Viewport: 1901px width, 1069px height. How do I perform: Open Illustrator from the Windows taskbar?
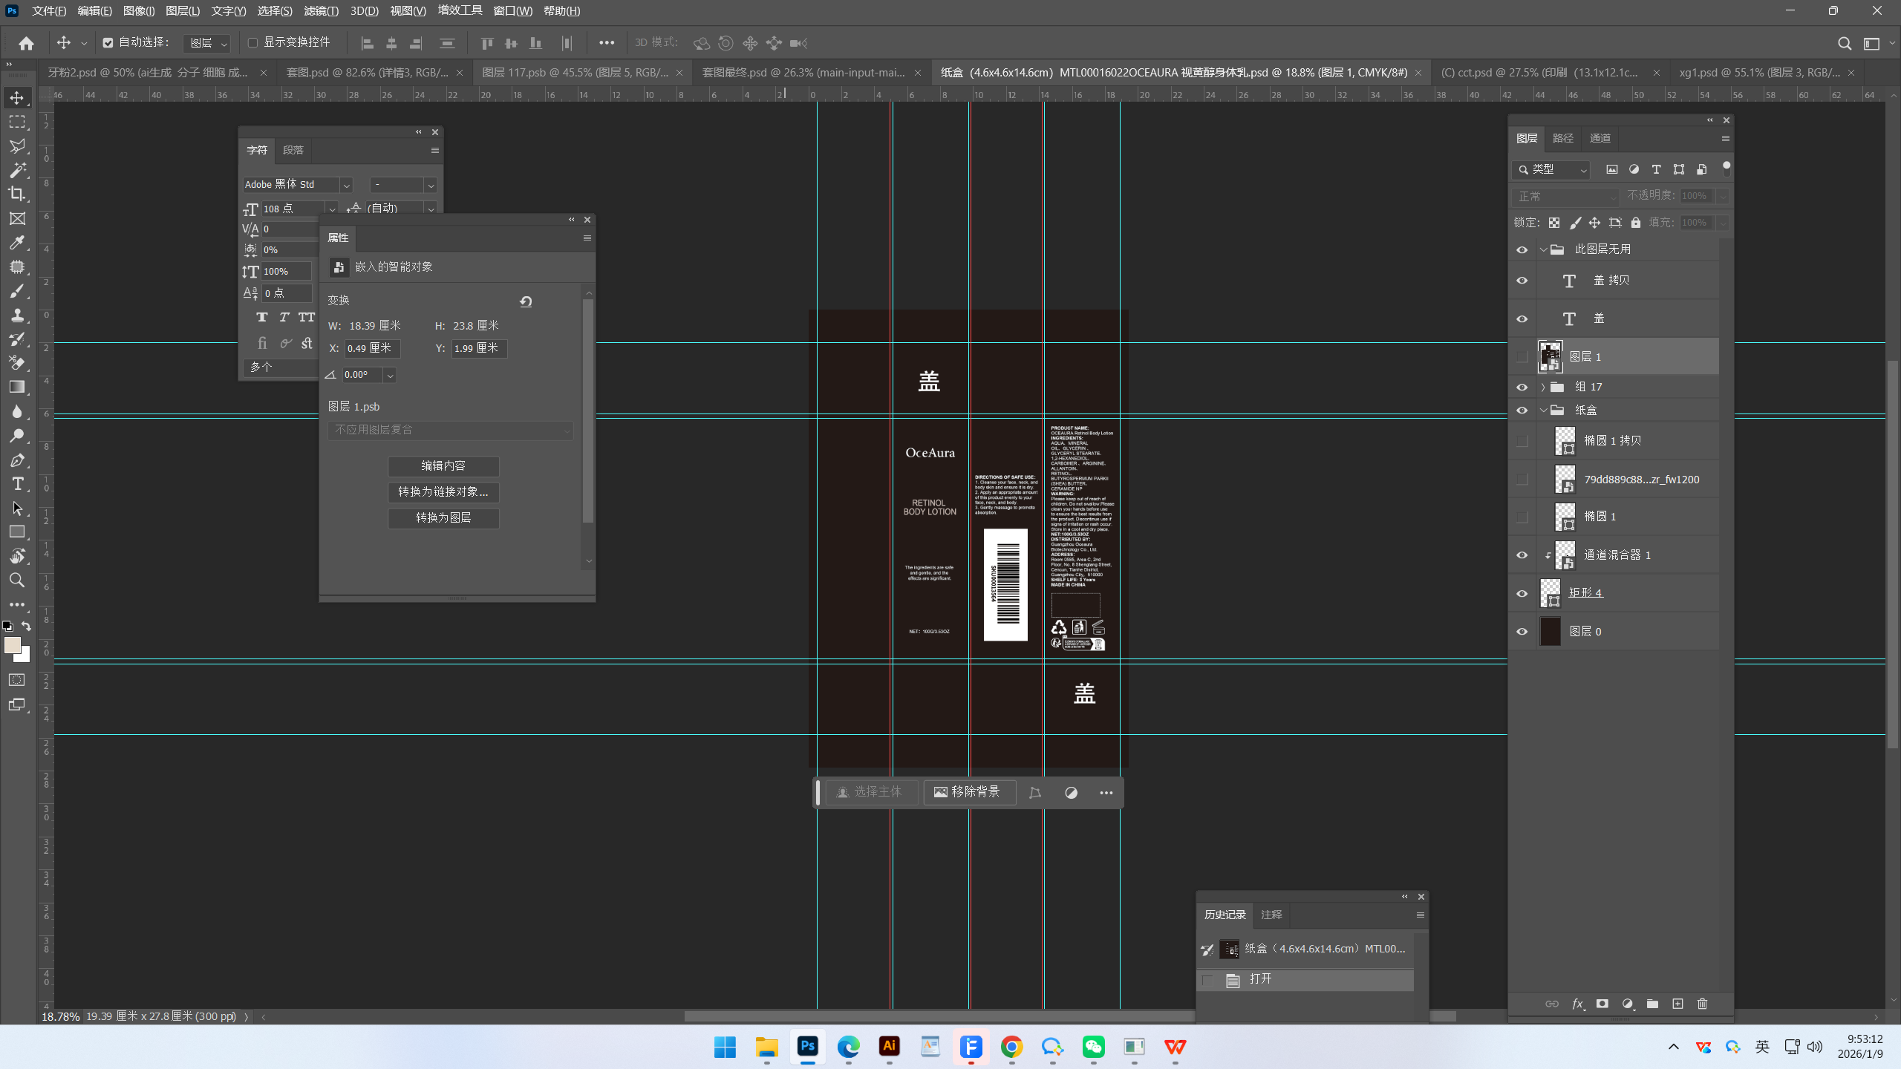pos(889,1047)
